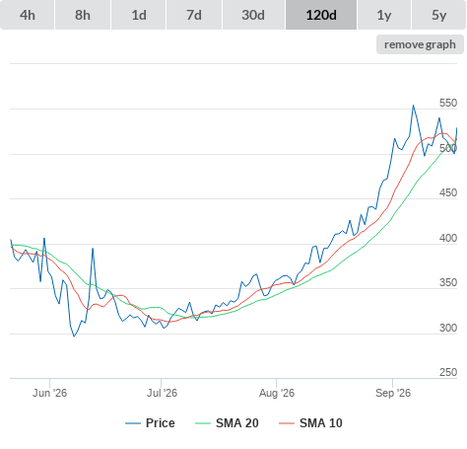Click the Jun '26 axis label
The image size is (467, 449).
click(49, 393)
